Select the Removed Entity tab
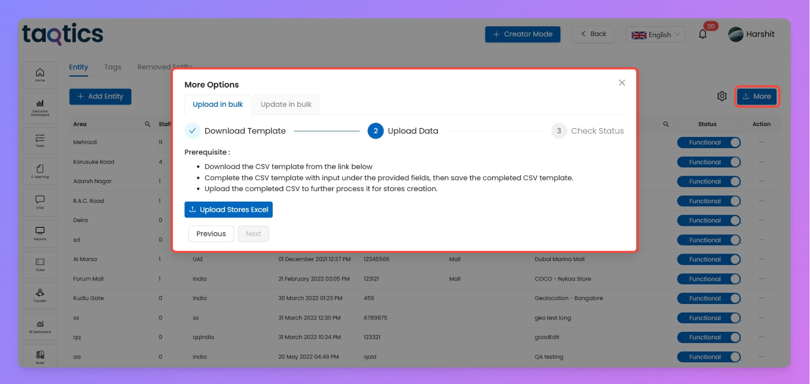The image size is (810, 384). [x=164, y=67]
